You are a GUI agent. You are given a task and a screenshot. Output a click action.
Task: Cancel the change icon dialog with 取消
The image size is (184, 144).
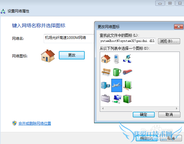169,114
